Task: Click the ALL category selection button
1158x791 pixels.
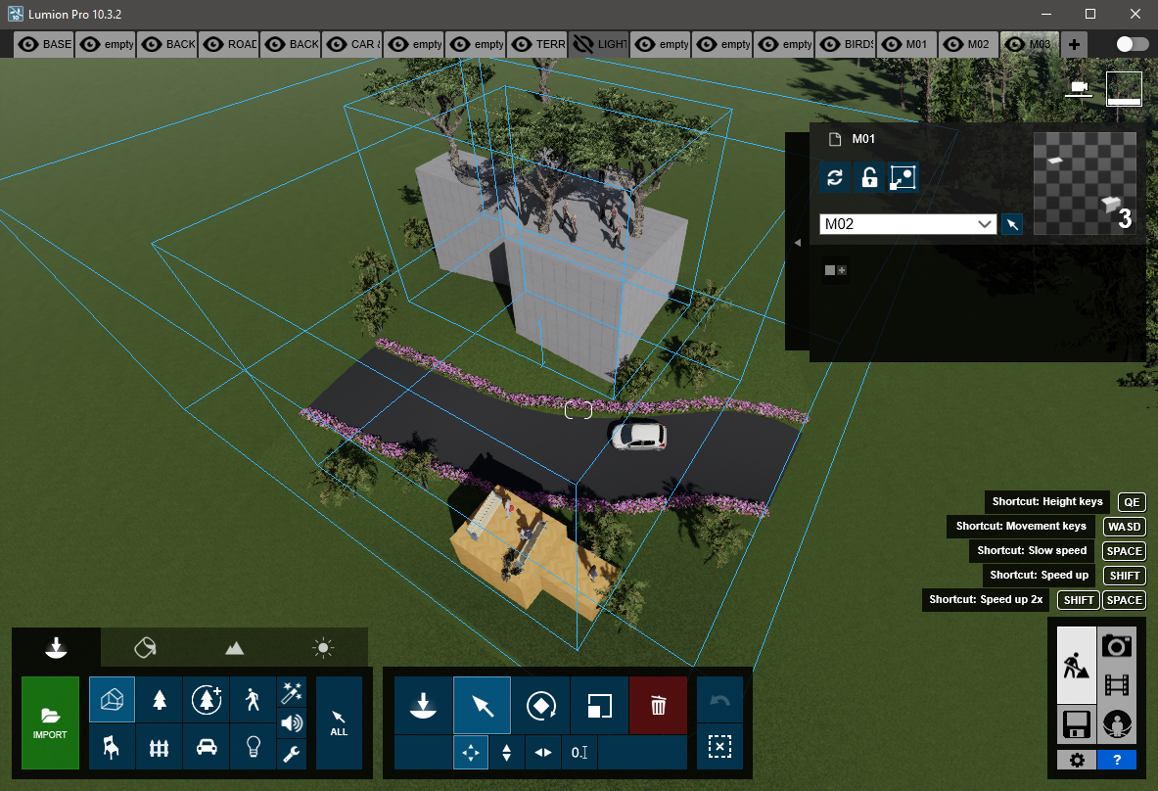Action: click(x=339, y=722)
